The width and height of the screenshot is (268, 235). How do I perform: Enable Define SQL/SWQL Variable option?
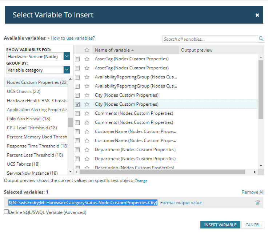6,212
